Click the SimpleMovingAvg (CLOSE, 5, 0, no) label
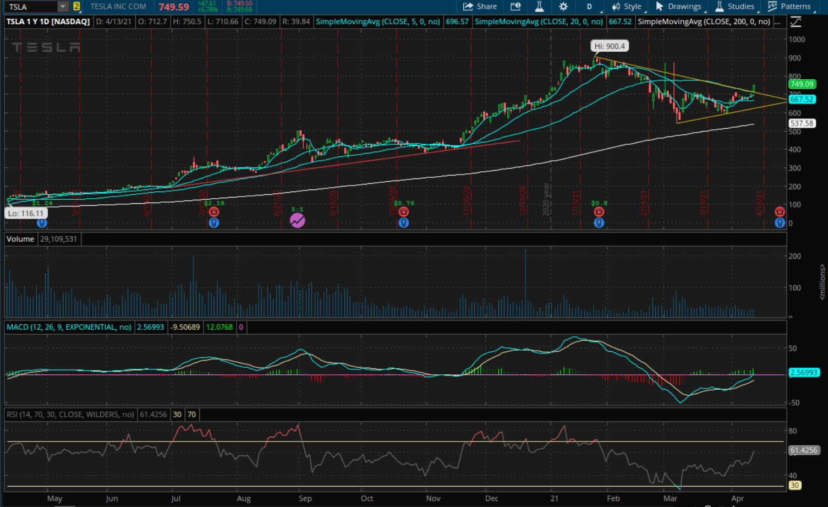This screenshot has height=507, width=828. tap(378, 21)
